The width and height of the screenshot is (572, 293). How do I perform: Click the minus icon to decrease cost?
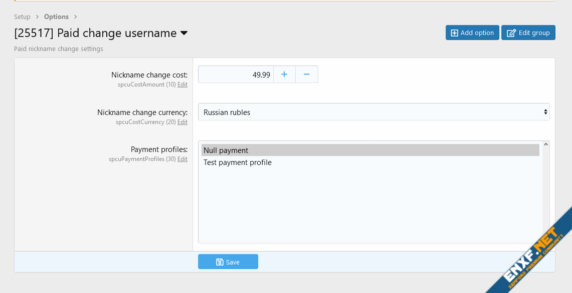[307, 74]
